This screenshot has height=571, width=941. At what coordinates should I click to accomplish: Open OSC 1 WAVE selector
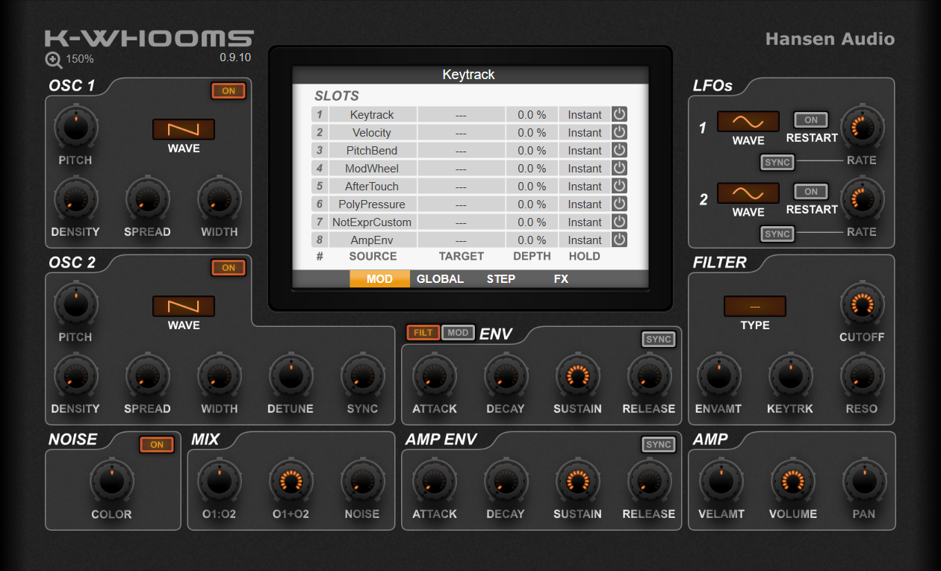click(184, 129)
